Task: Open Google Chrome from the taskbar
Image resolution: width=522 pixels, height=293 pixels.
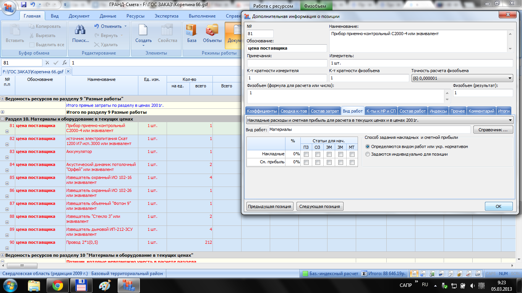Action: click(58, 285)
